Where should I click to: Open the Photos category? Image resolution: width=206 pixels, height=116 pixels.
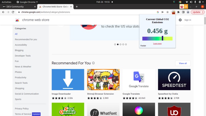pos(18,72)
